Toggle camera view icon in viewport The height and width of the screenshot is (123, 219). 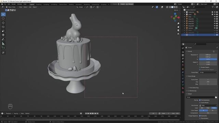tap(178, 30)
